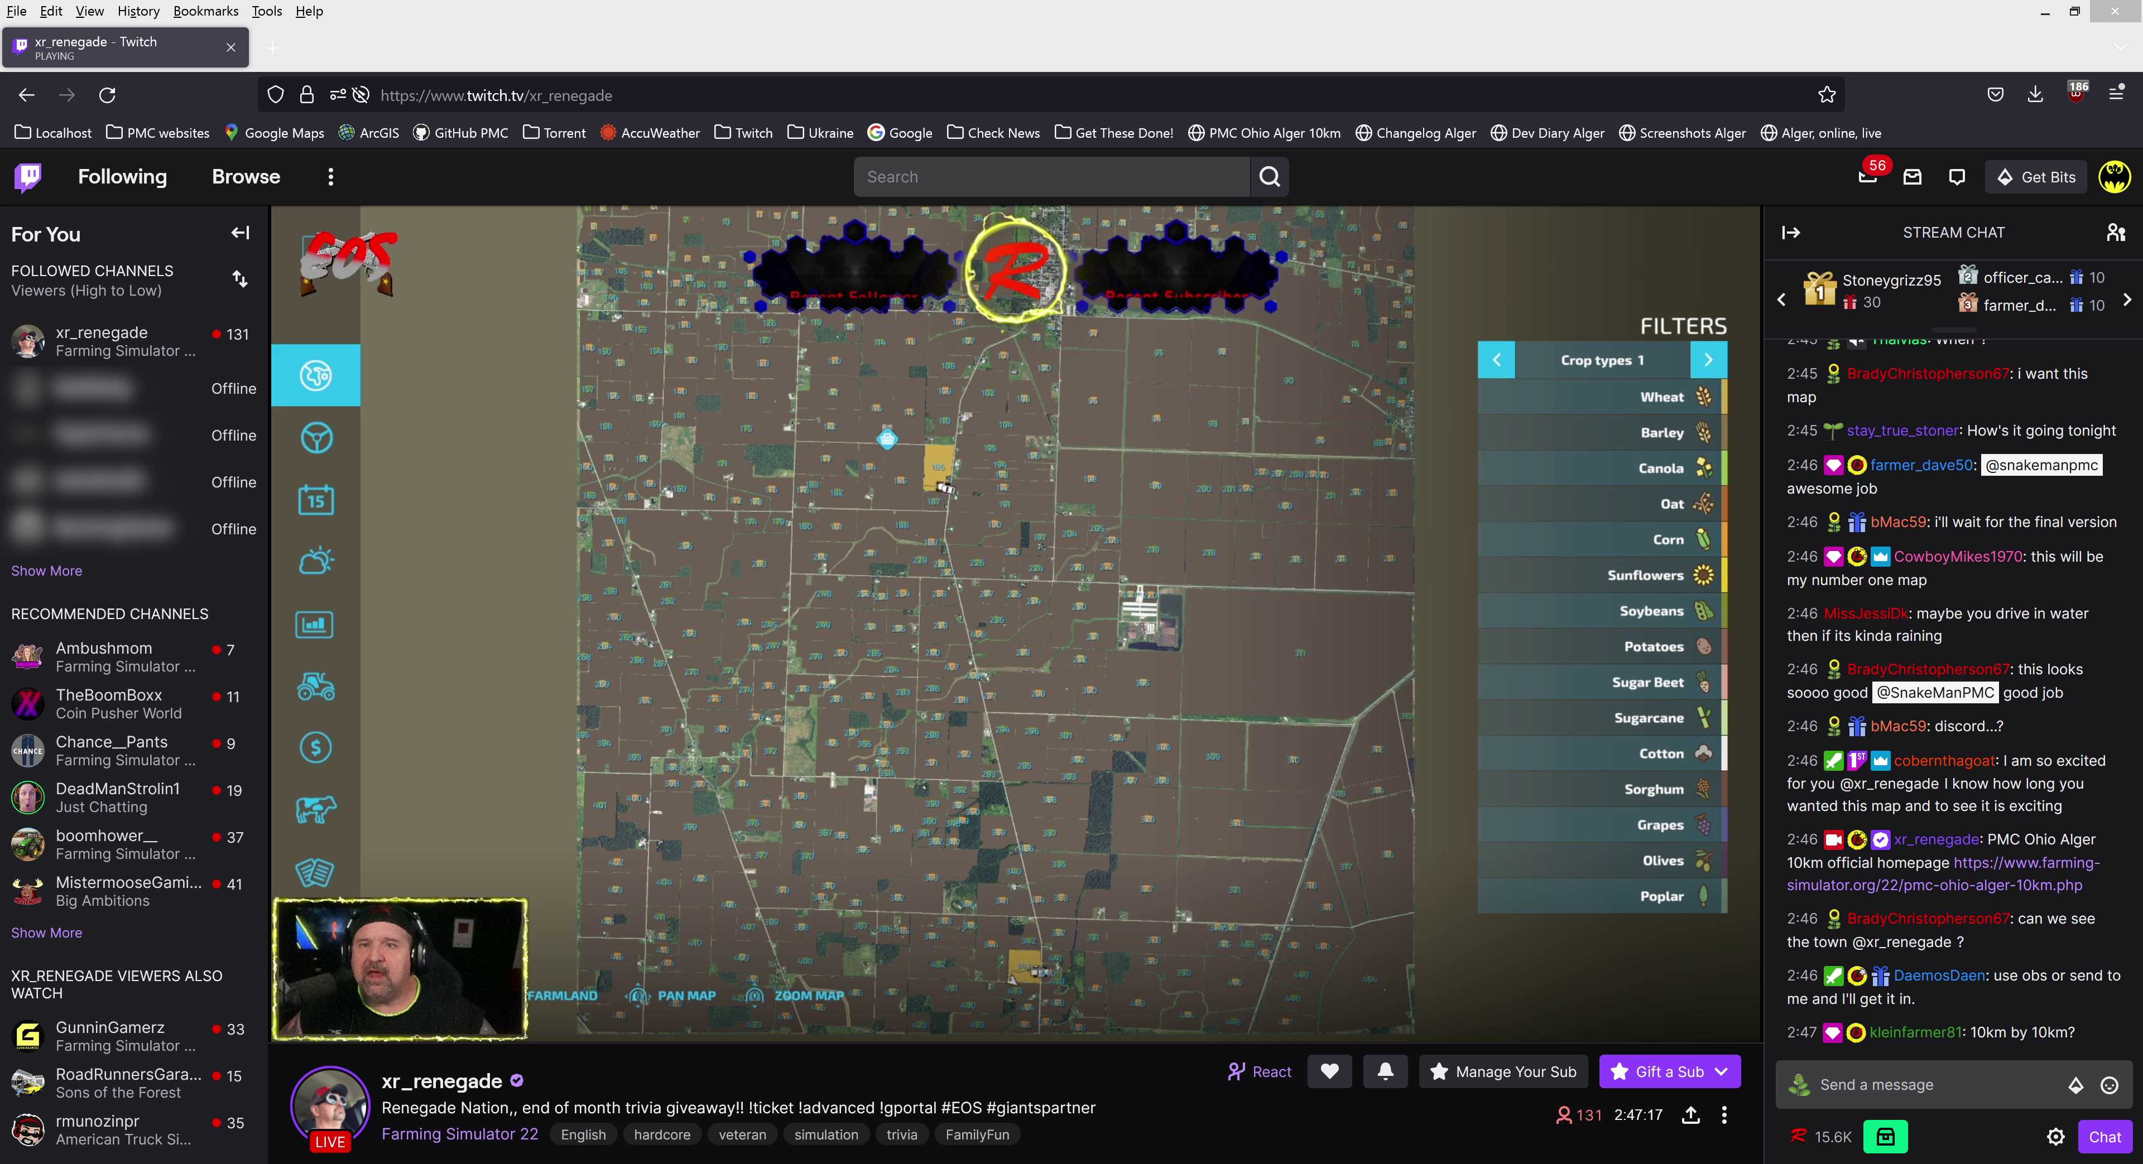This screenshot has height=1164, width=2143.
Task: Open user avatar menu in top bar
Action: 2114,177
